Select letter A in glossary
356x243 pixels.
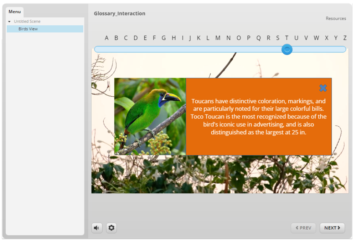pyautogui.click(x=107, y=38)
